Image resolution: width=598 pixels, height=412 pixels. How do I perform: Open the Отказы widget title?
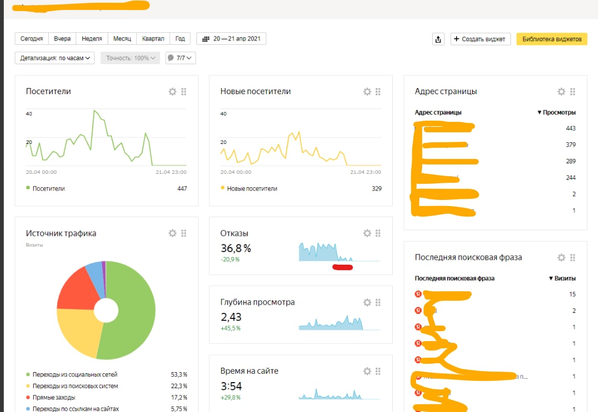234,234
